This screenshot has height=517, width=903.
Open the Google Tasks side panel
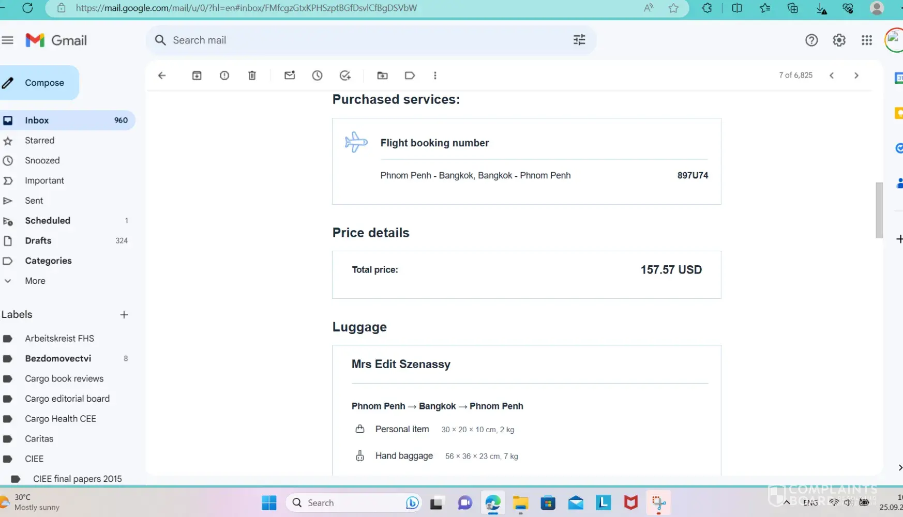899,148
